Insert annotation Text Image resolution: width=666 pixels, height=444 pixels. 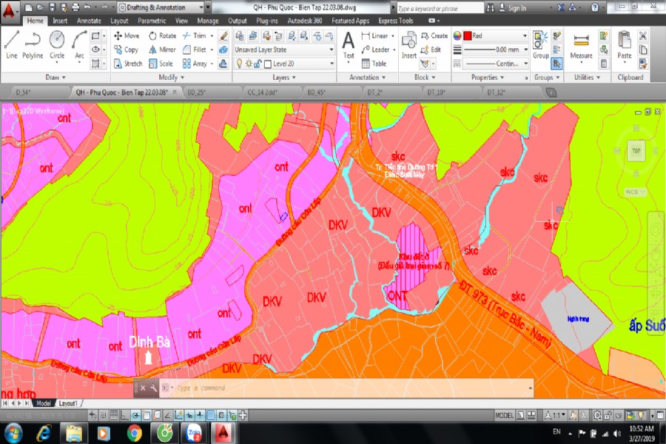349,46
